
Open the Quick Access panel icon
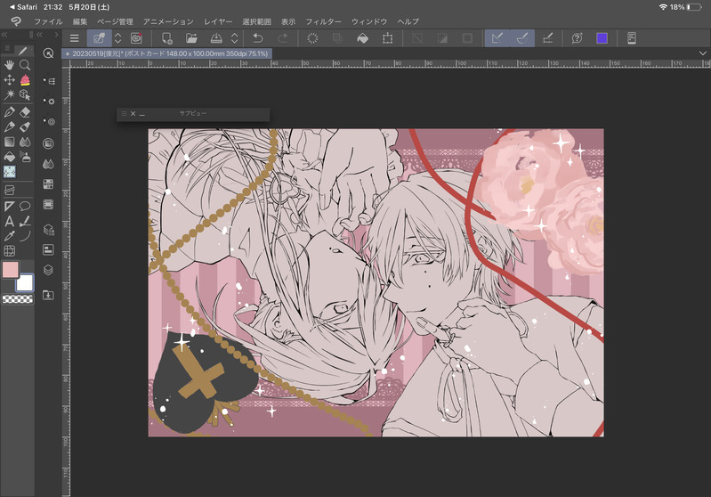pos(48,53)
